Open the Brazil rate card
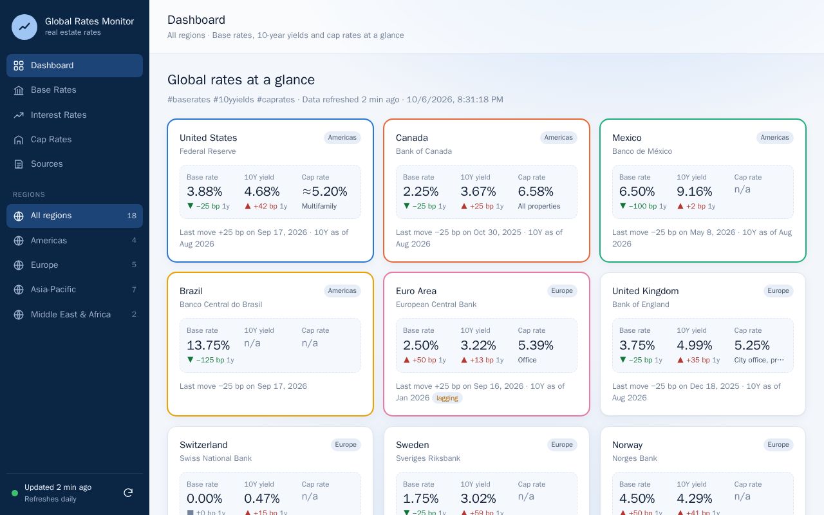Screen dimensions: 824x515 coord(270,344)
